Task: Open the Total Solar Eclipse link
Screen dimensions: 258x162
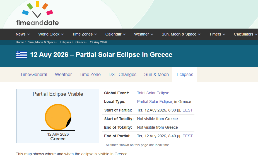Action: pyautogui.click(x=153, y=93)
